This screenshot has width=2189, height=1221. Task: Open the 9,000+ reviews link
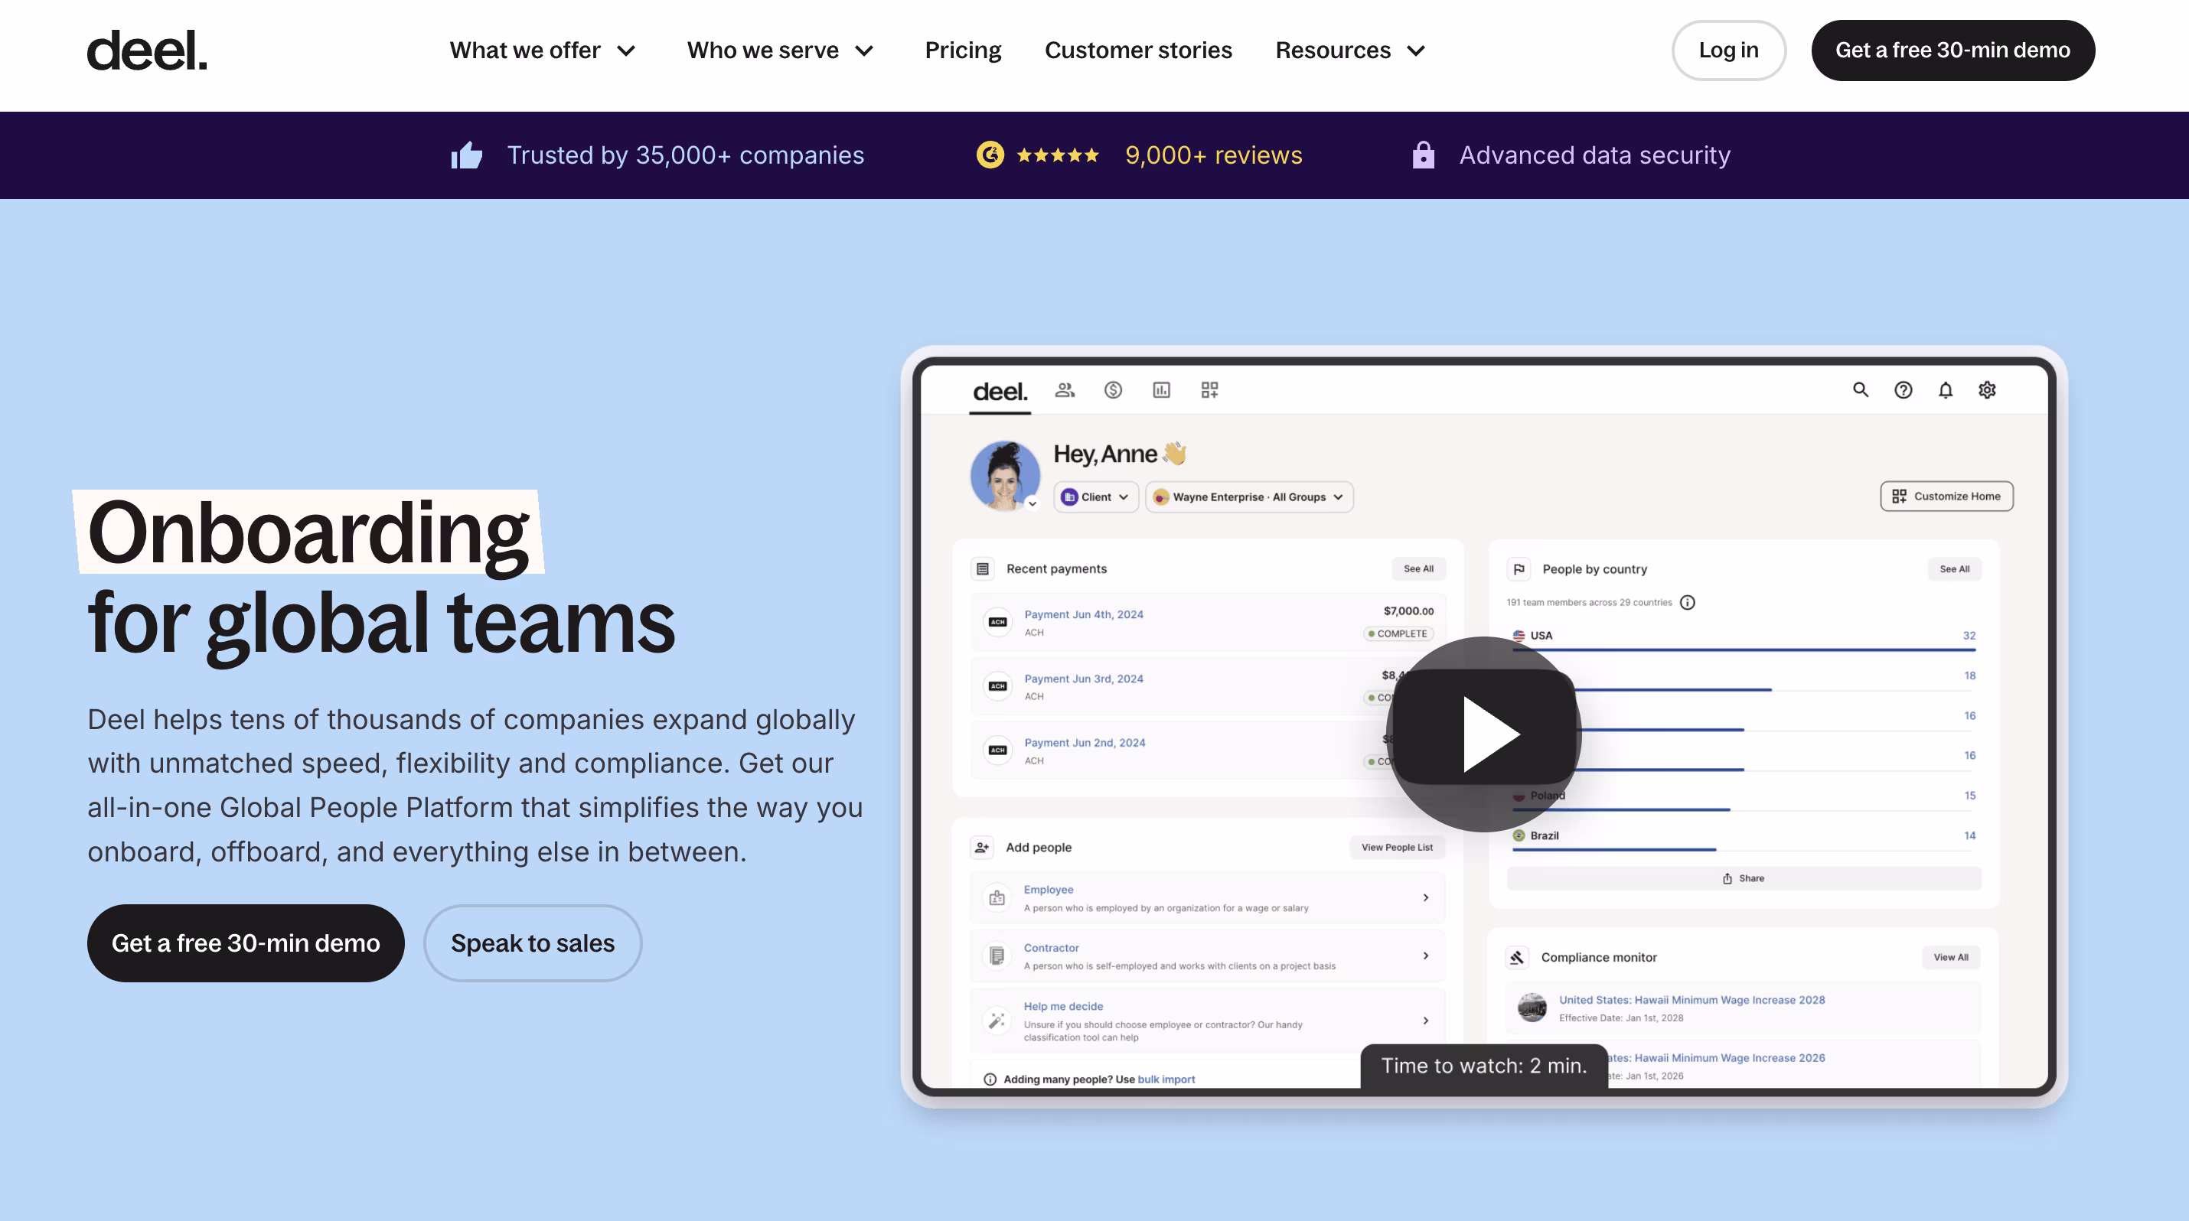pos(1213,155)
